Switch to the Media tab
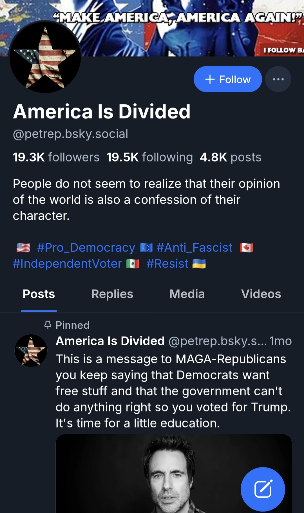The width and height of the screenshot is (304, 513). coord(187,294)
